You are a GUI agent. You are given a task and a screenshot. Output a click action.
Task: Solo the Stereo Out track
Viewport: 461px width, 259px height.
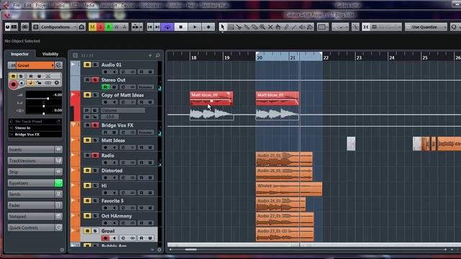coord(95,80)
